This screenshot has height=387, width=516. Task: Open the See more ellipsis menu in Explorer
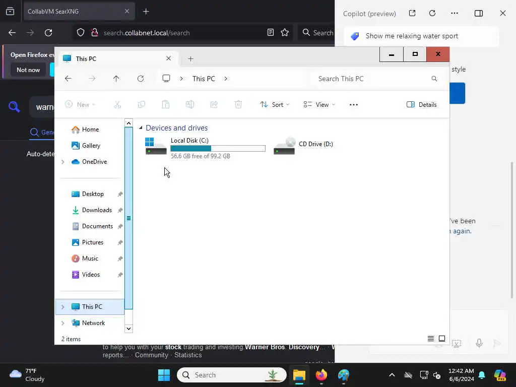[353, 105]
